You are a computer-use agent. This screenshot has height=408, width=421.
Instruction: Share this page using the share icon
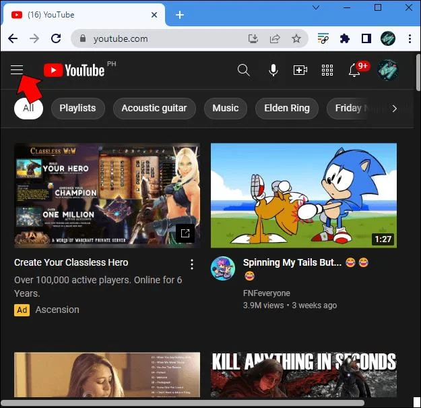point(275,38)
